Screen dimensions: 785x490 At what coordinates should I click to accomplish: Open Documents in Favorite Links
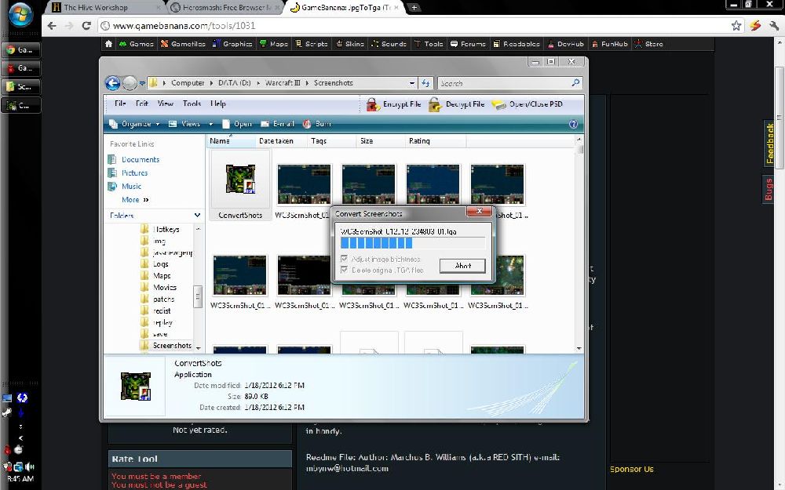[x=141, y=159]
